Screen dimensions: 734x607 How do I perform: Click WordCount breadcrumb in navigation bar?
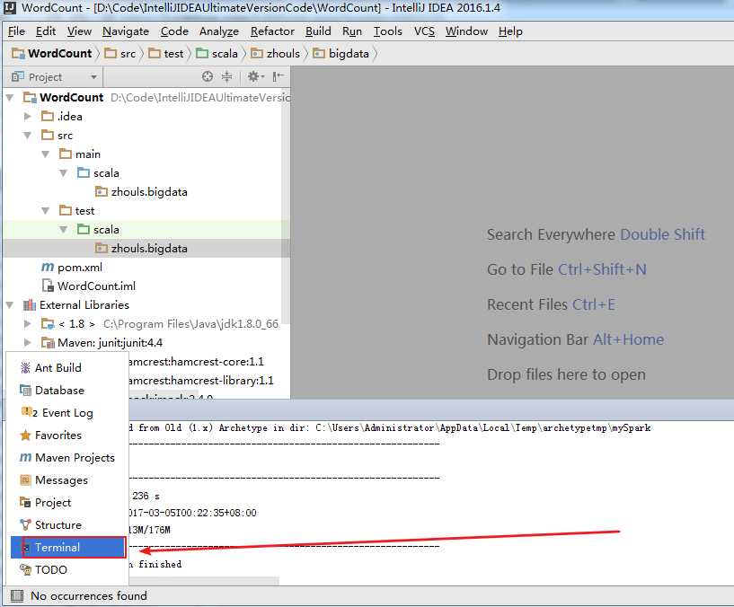[x=52, y=54]
